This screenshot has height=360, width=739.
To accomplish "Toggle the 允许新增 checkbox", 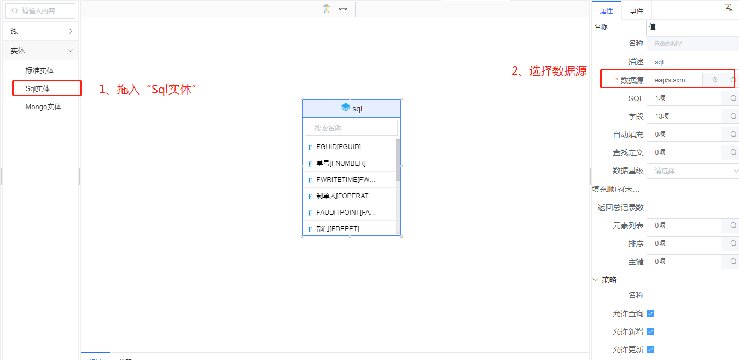I will coord(650,332).
